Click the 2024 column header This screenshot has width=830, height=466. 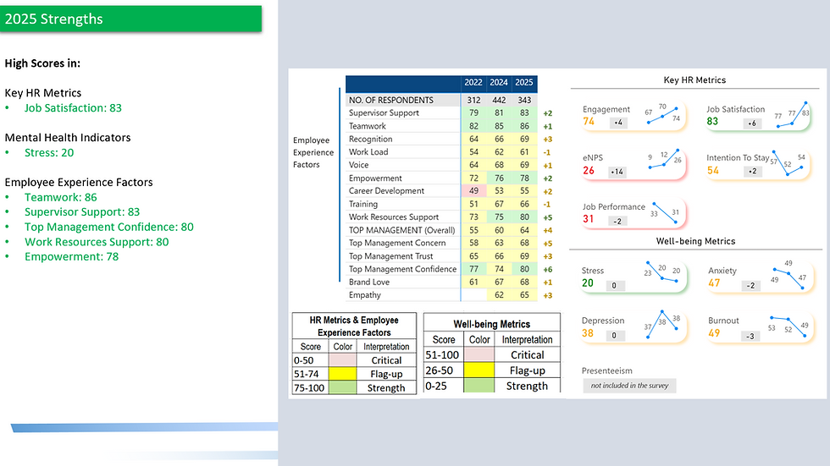pos(499,82)
